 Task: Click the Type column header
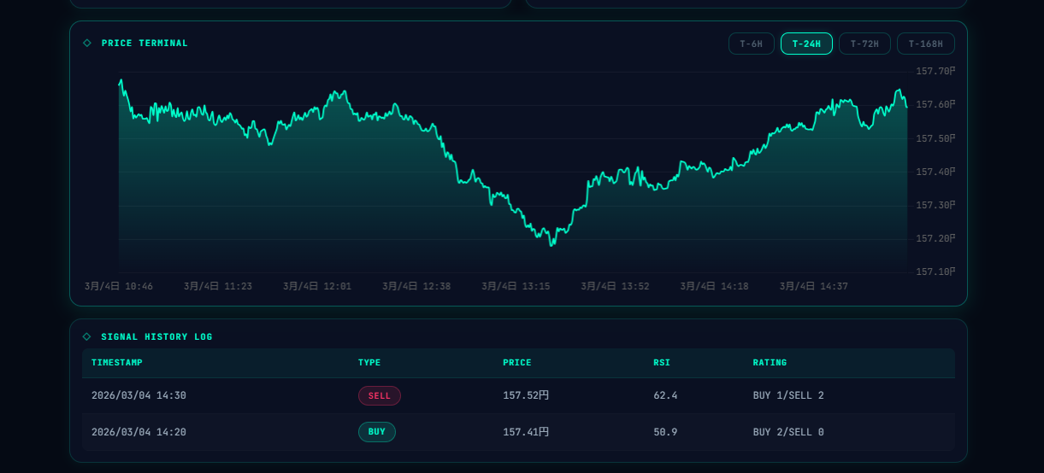pos(369,363)
